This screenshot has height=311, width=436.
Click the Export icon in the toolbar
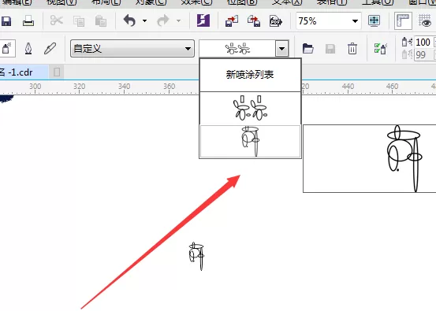coord(254,20)
